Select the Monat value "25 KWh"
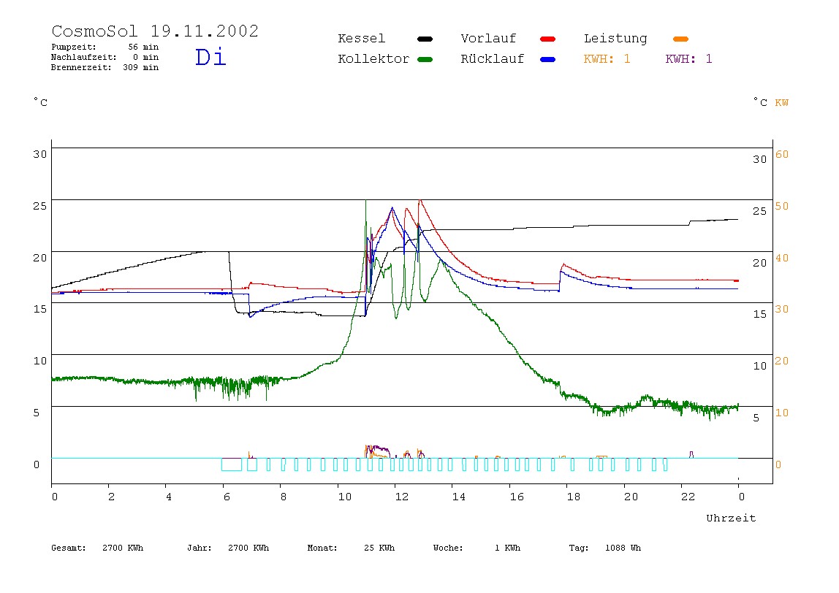This screenshot has height=593, width=839. tap(379, 548)
